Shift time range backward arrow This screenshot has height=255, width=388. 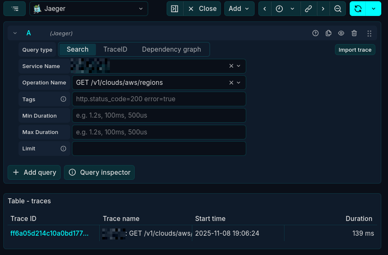click(x=265, y=8)
